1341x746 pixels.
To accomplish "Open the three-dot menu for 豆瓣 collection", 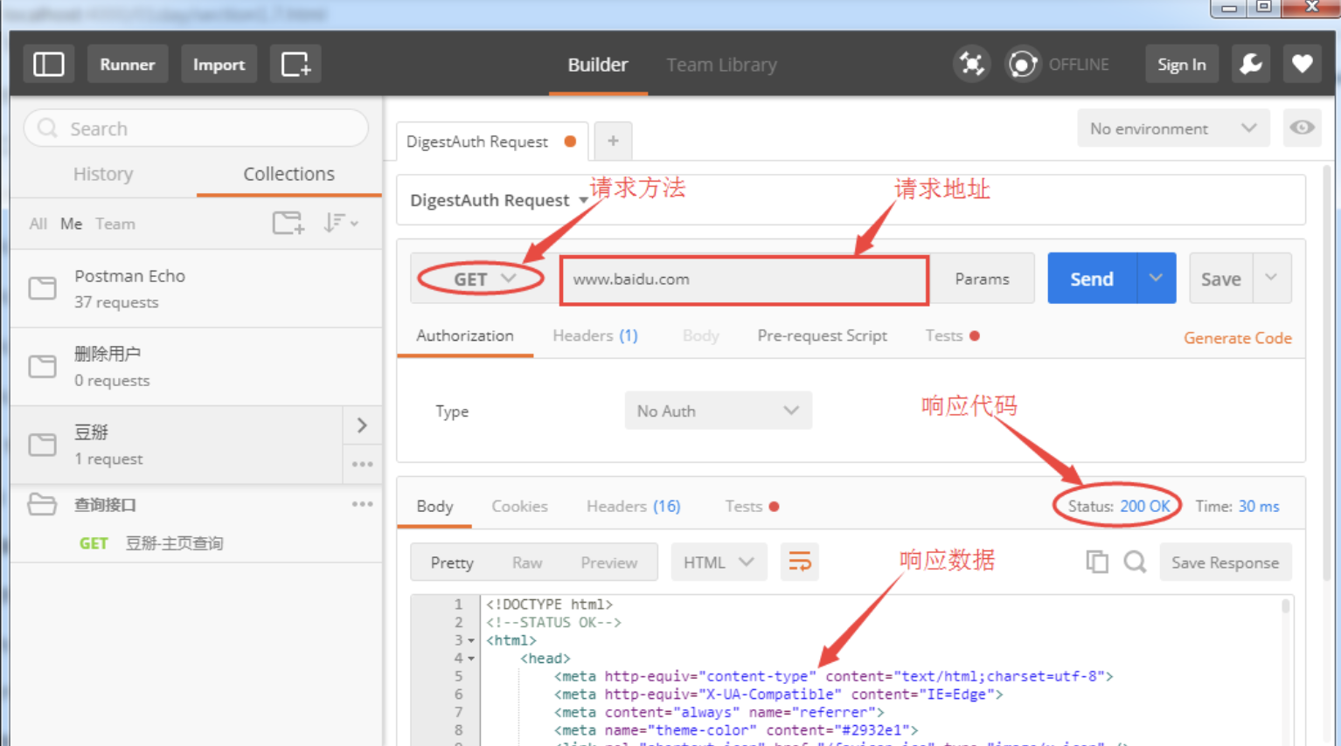I will 363,464.
